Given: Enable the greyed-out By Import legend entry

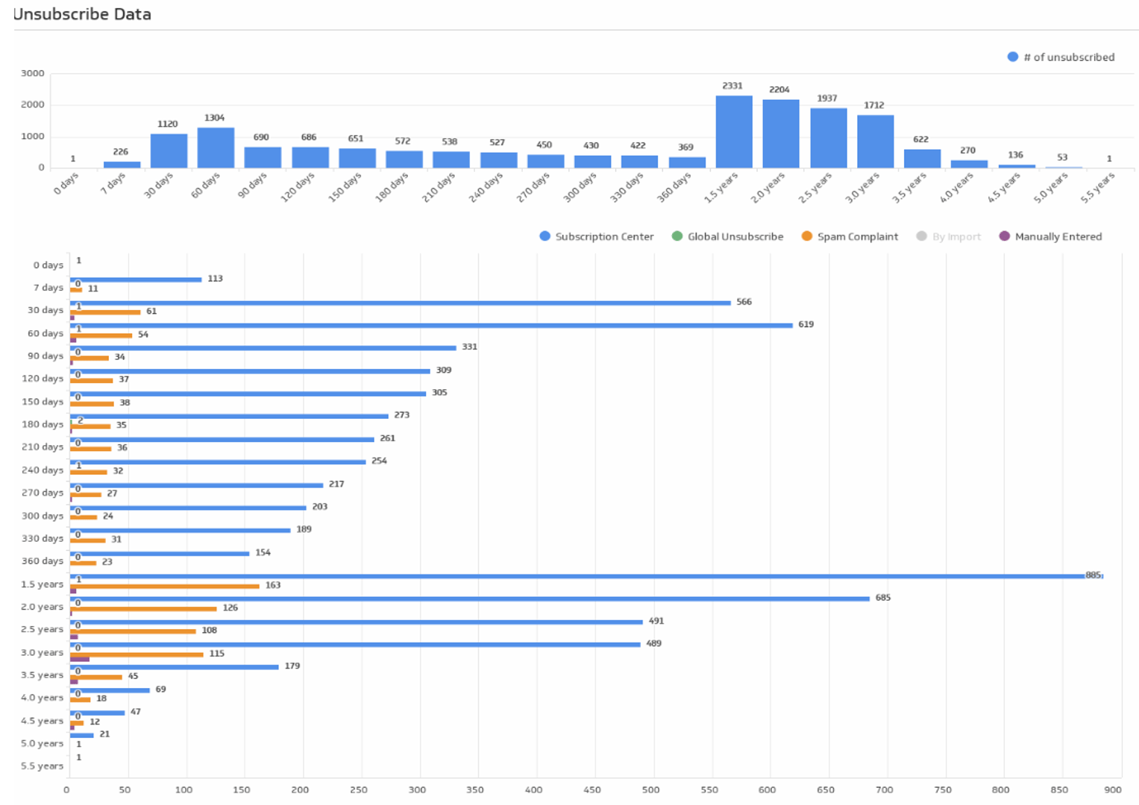Looking at the screenshot, I should coord(948,236).
